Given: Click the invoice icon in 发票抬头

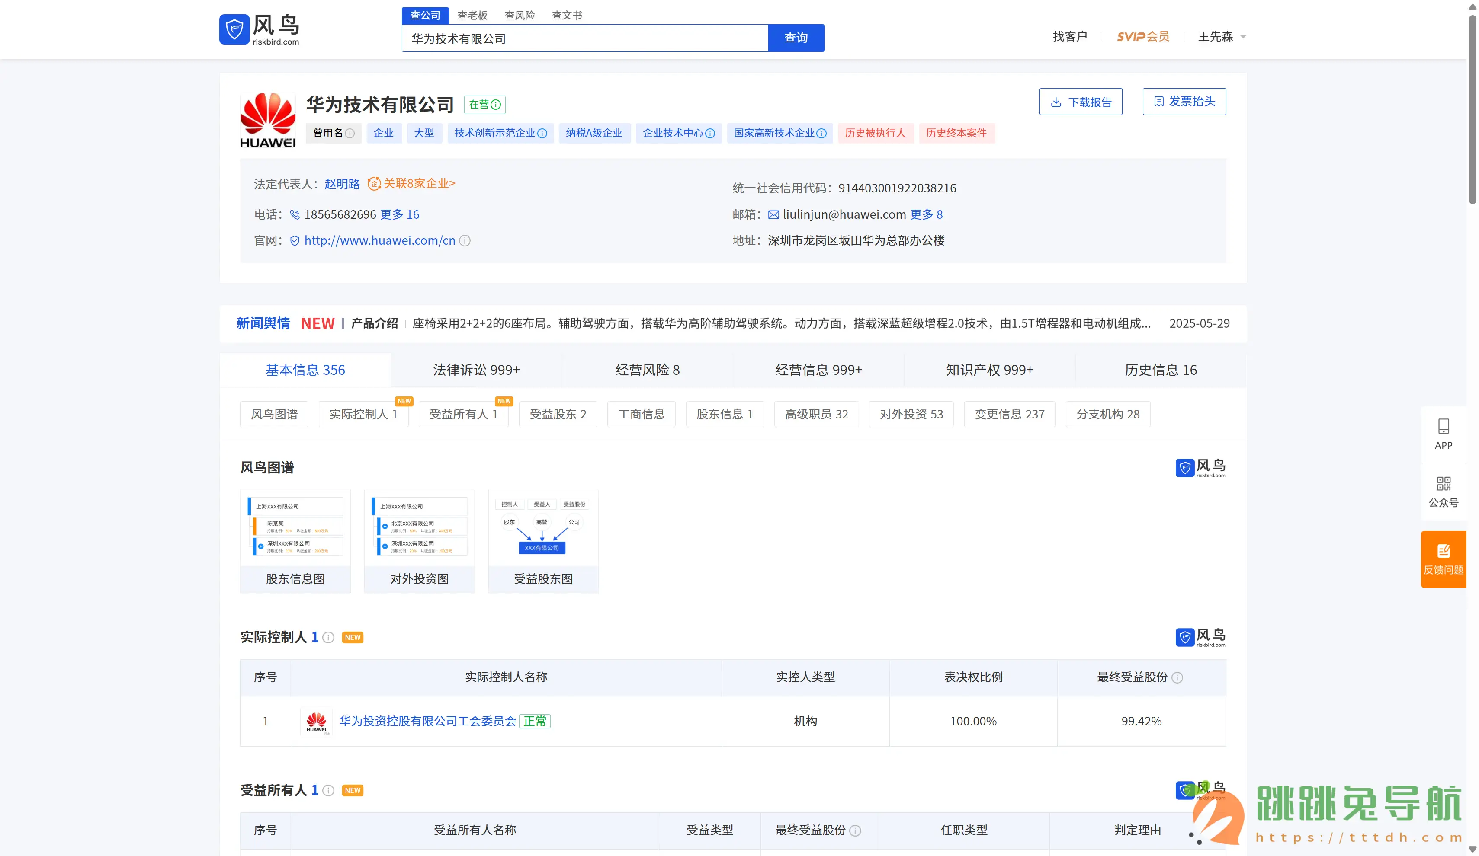Looking at the screenshot, I should point(1159,102).
